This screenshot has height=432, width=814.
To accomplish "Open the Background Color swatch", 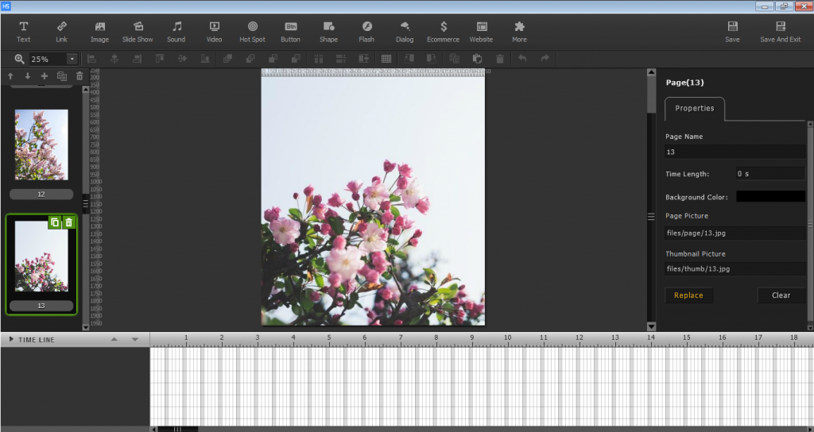I will pyautogui.click(x=770, y=197).
